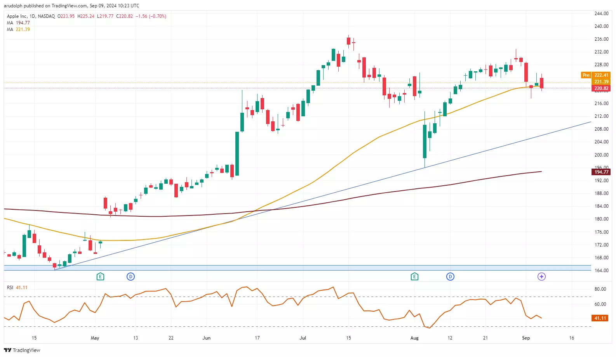Click the Jul label on the time axis
The height and width of the screenshot is (357, 616).
pyautogui.click(x=303, y=338)
